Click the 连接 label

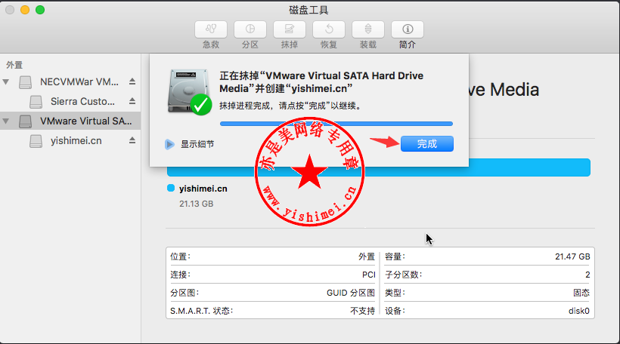point(180,275)
